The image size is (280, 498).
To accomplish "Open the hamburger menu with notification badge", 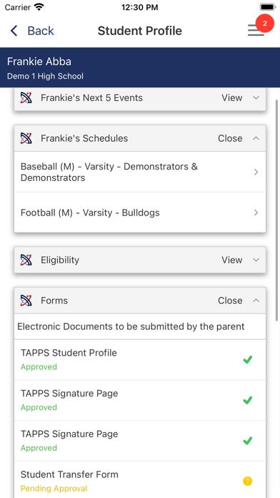I will pyautogui.click(x=256, y=31).
